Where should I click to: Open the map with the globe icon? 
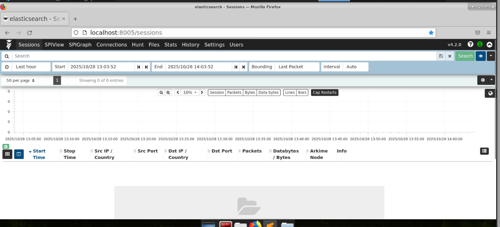click(x=490, y=93)
